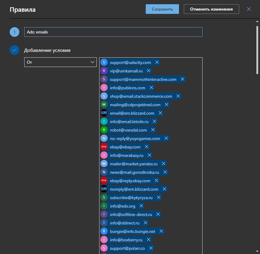The height and width of the screenshot is (254, 260).
Task: Select the info@sldirect.ru chip text
Action: (x=125, y=223)
